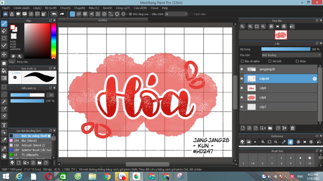Hide the Lớp8 layer

point(242,97)
